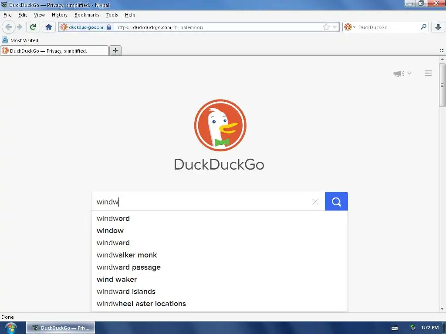Open the File menu
The image size is (446, 334).
pyautogui.click(x=7, y=15)
